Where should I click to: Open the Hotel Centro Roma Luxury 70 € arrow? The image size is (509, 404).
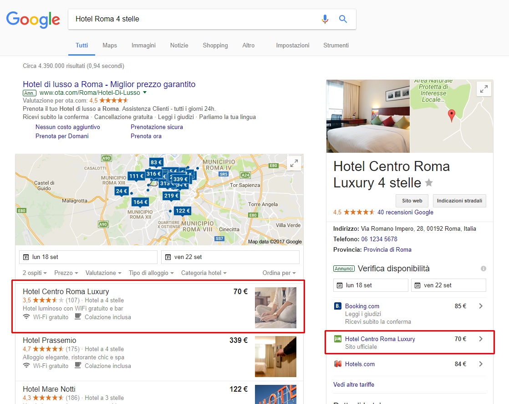(481, 339)
